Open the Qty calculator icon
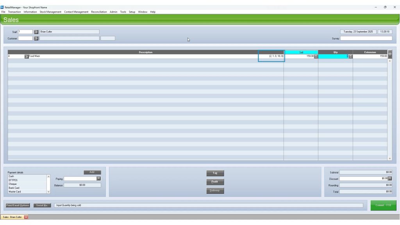The height and width of the screenshot is (225, 400). [x=350, y=56]
